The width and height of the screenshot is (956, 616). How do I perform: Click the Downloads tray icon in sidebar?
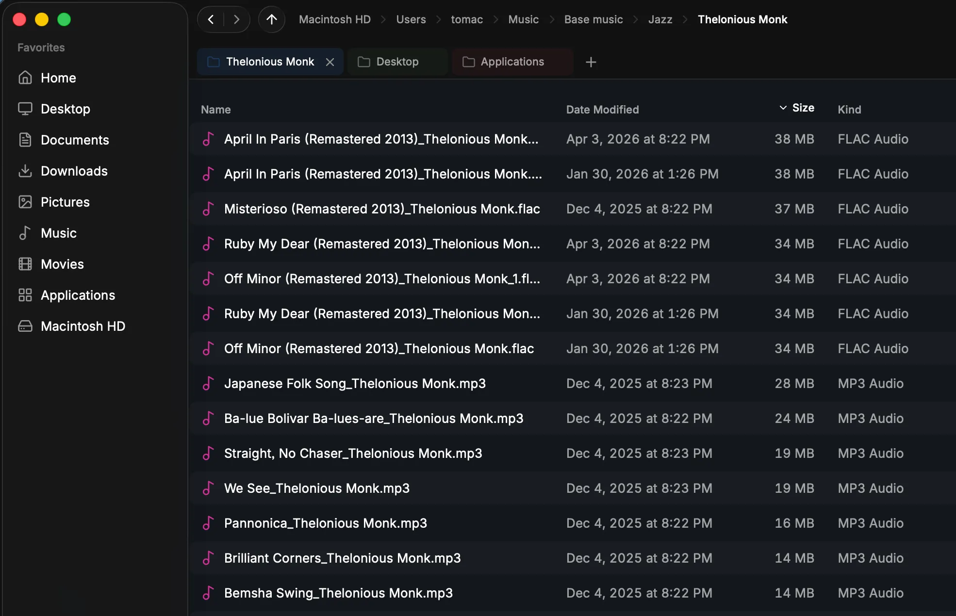pos(25,171)
